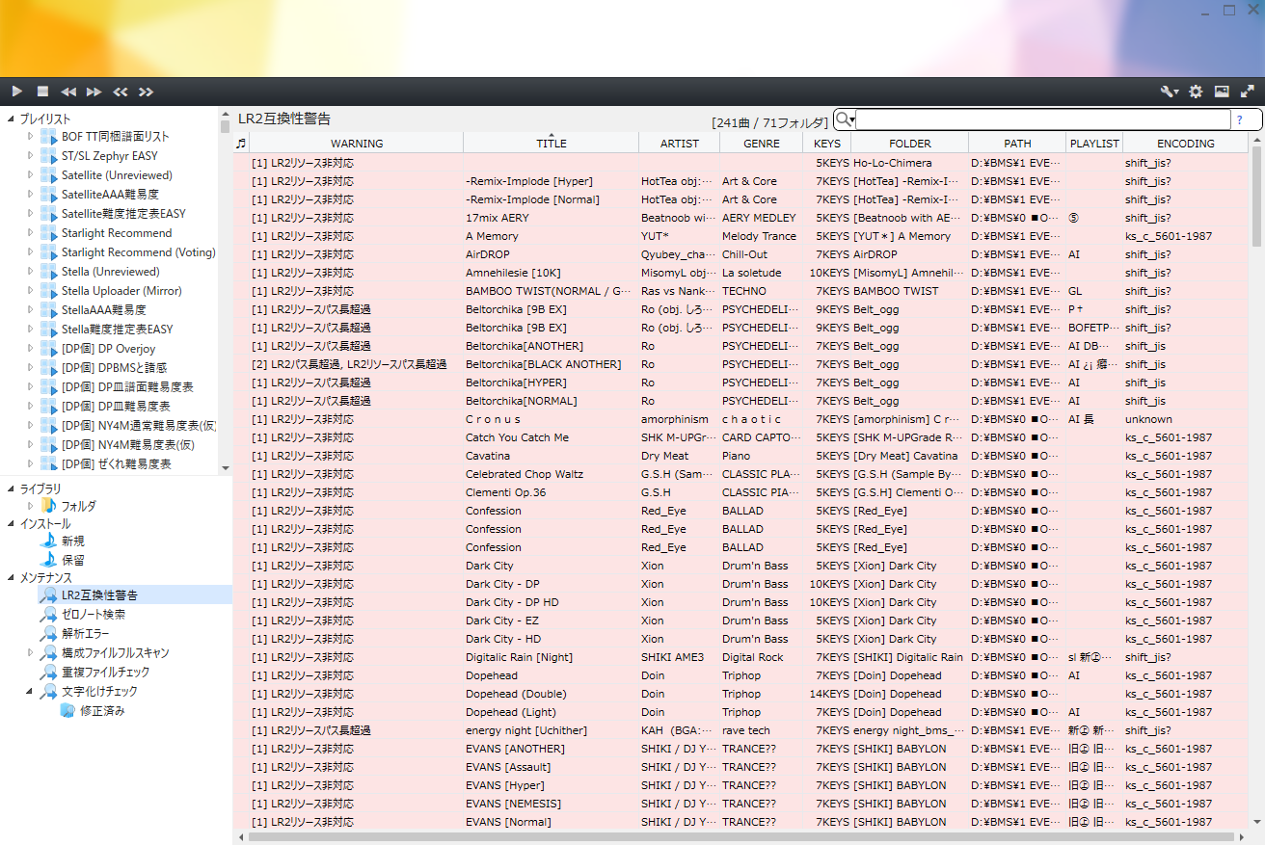Open the wrench tools dropdown
This screenshot has width=1265, height=845.
pyautogui.click(x=1170, y=92)
